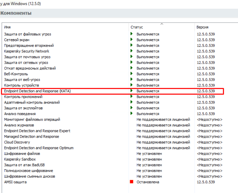Viewport: 238px width, 193px height.
Task: Click green running icon for Сетевой экран
Action: (132, 39)
